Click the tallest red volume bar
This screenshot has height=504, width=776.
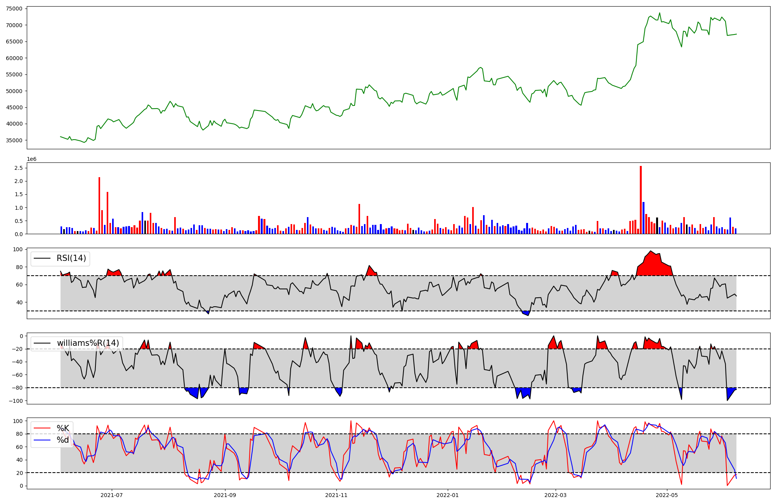tap(641, 200)
